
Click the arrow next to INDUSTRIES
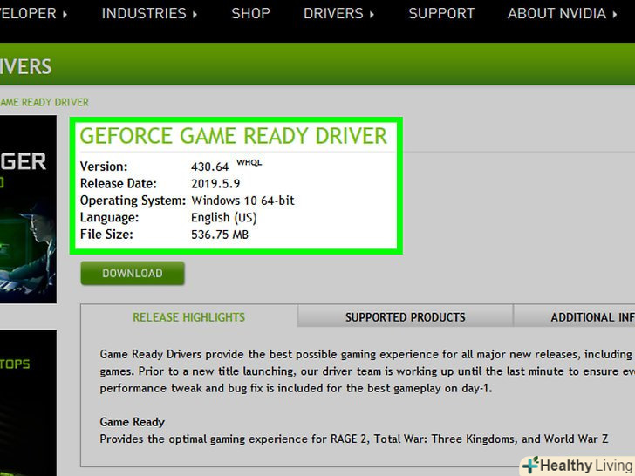[195, 15]
